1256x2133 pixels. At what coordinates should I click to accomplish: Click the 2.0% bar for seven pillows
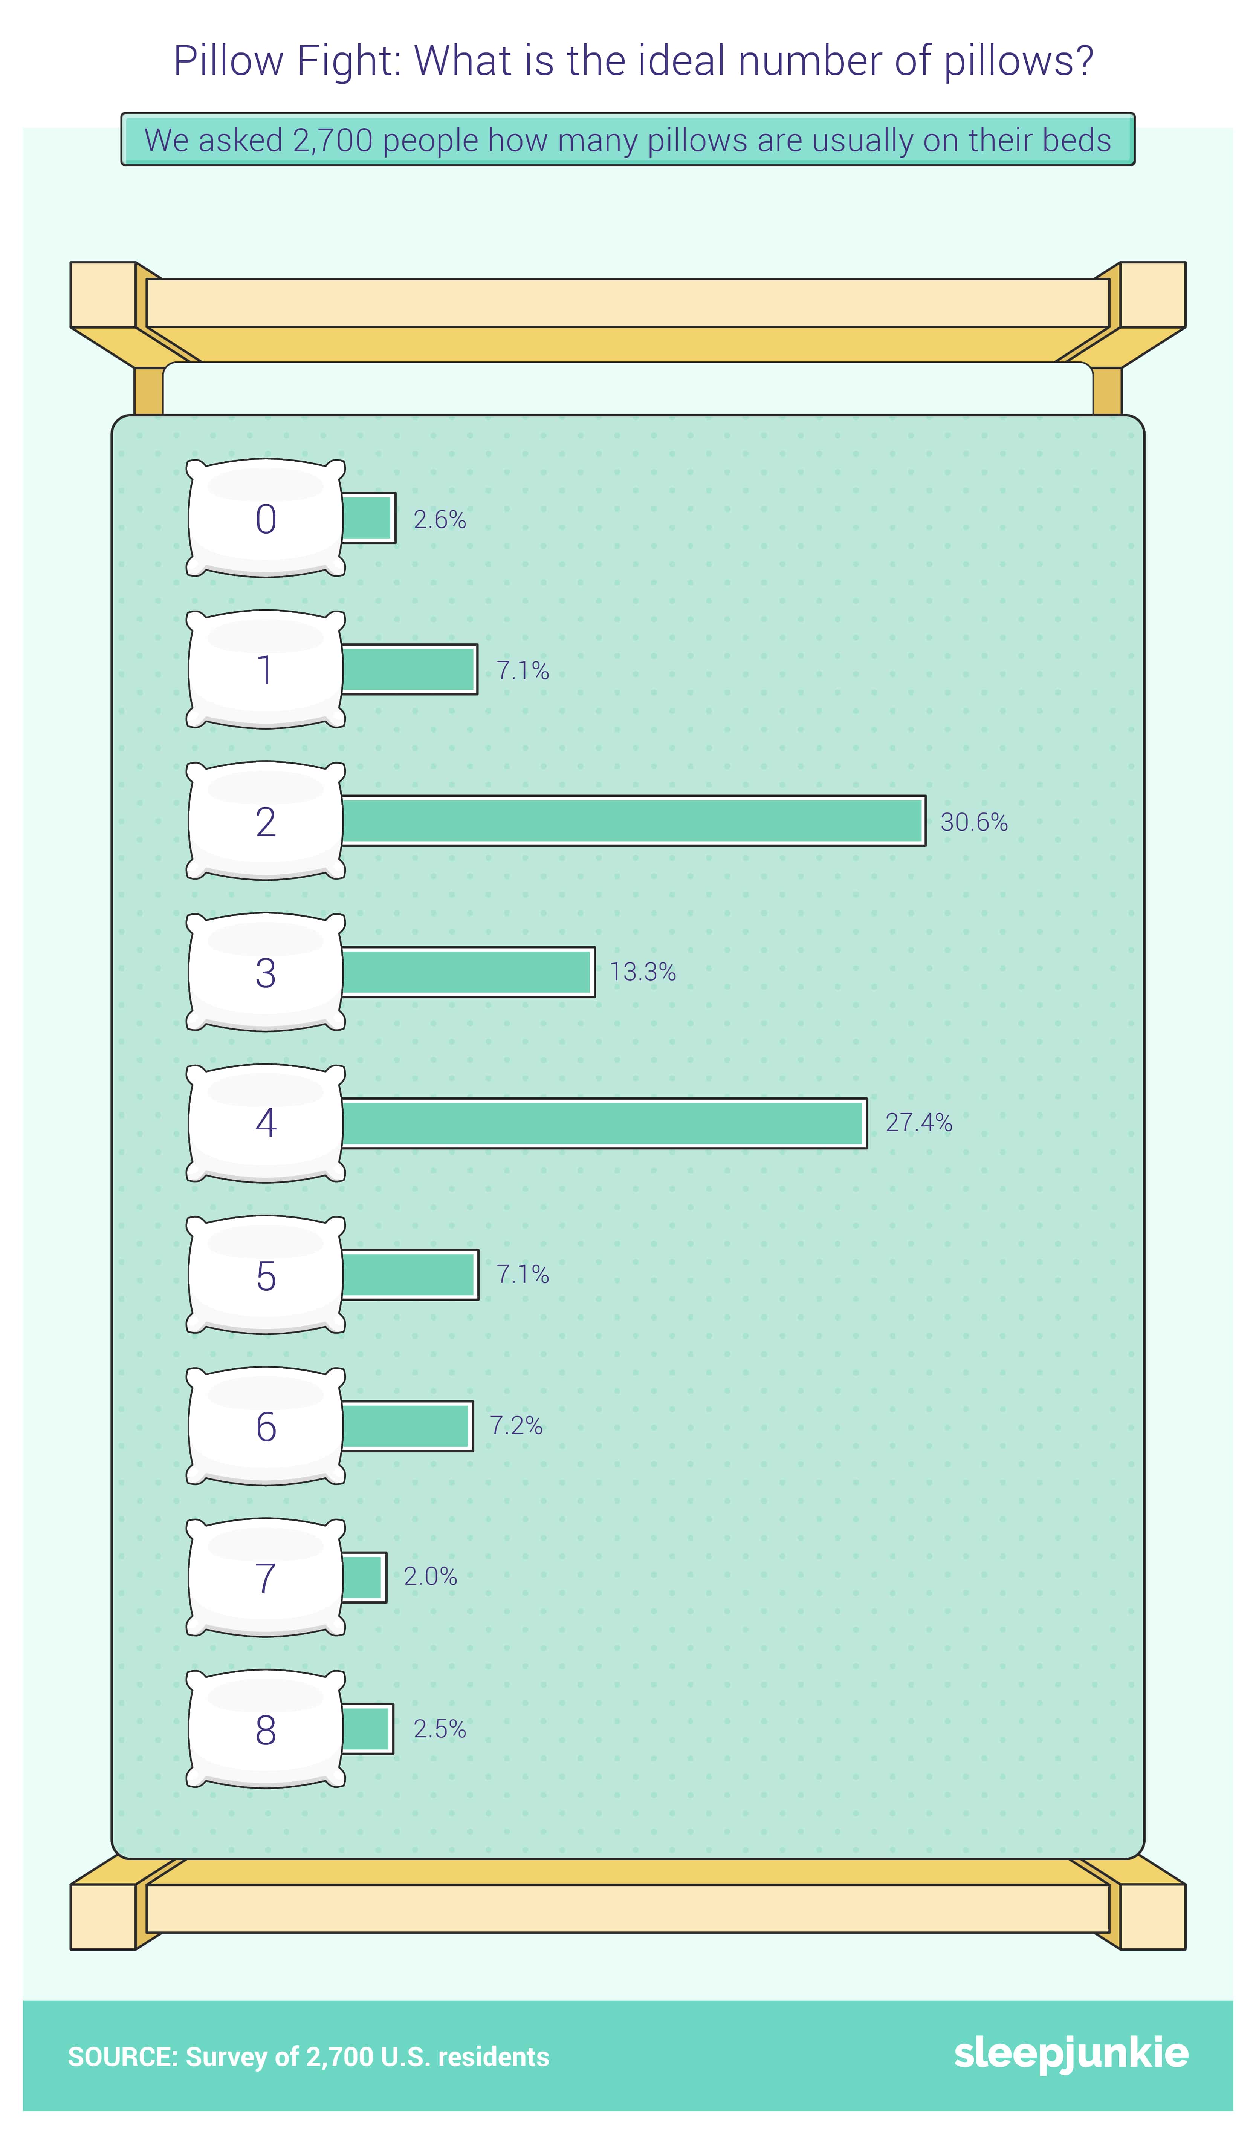pos(362,1577)
